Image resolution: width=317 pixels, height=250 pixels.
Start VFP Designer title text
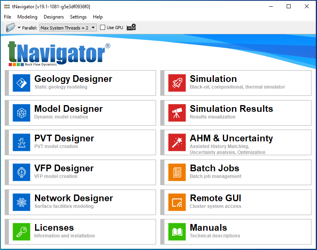click(x=64, y=168)
